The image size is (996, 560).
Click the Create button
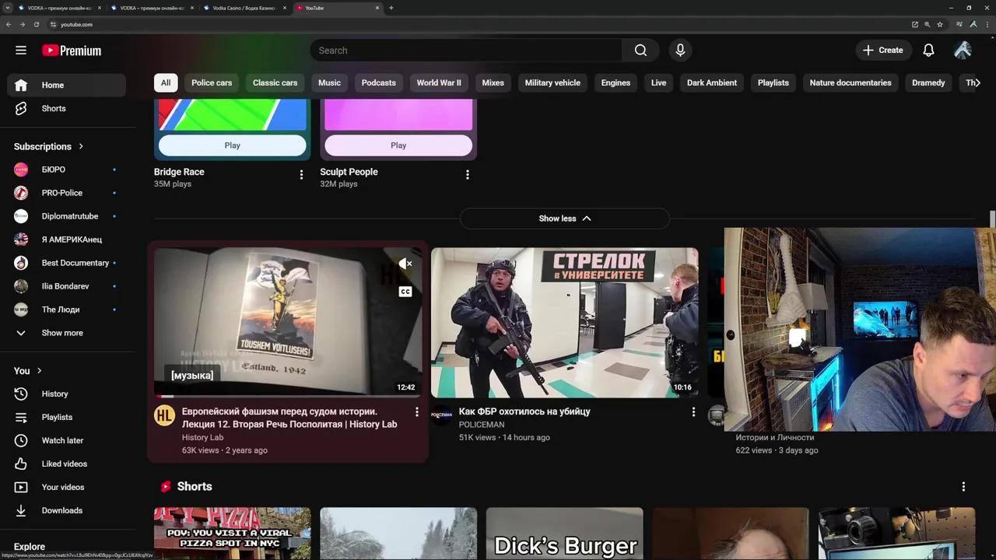click(882, 51)
